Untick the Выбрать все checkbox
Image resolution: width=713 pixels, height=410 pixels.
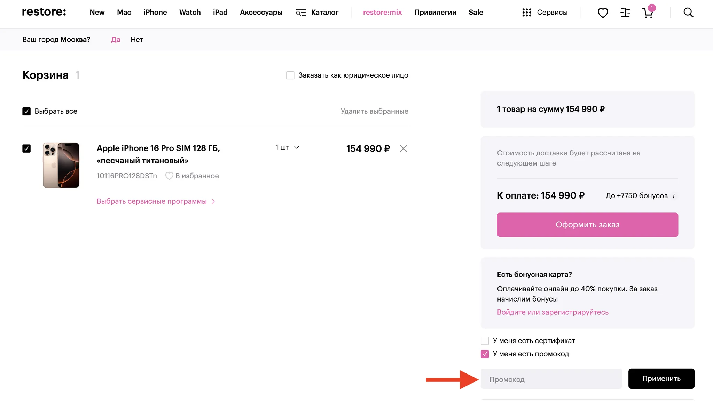pyautogui.click(x=26, y=111)
